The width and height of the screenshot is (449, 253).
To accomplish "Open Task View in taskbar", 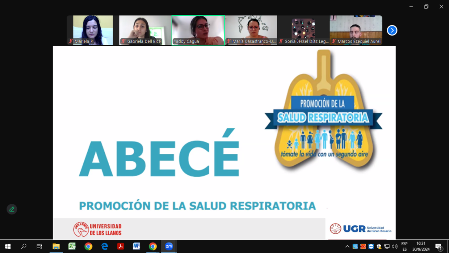I will pos(39,246).
